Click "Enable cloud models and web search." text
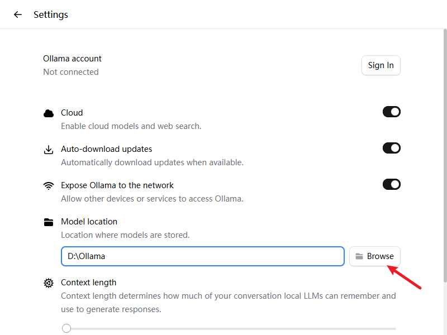 pos(131,126)
